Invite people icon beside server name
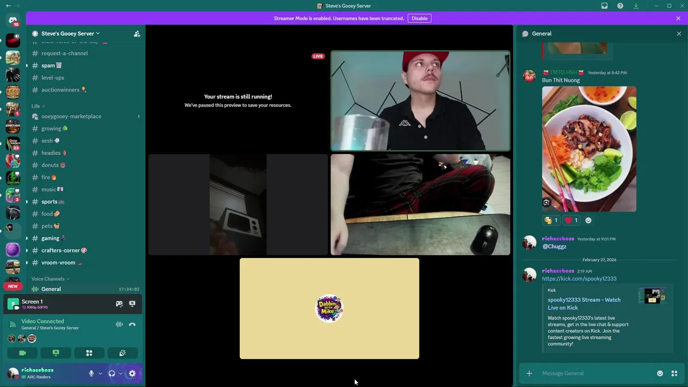Viewport: 688px width, 387px height. [137, 33]
